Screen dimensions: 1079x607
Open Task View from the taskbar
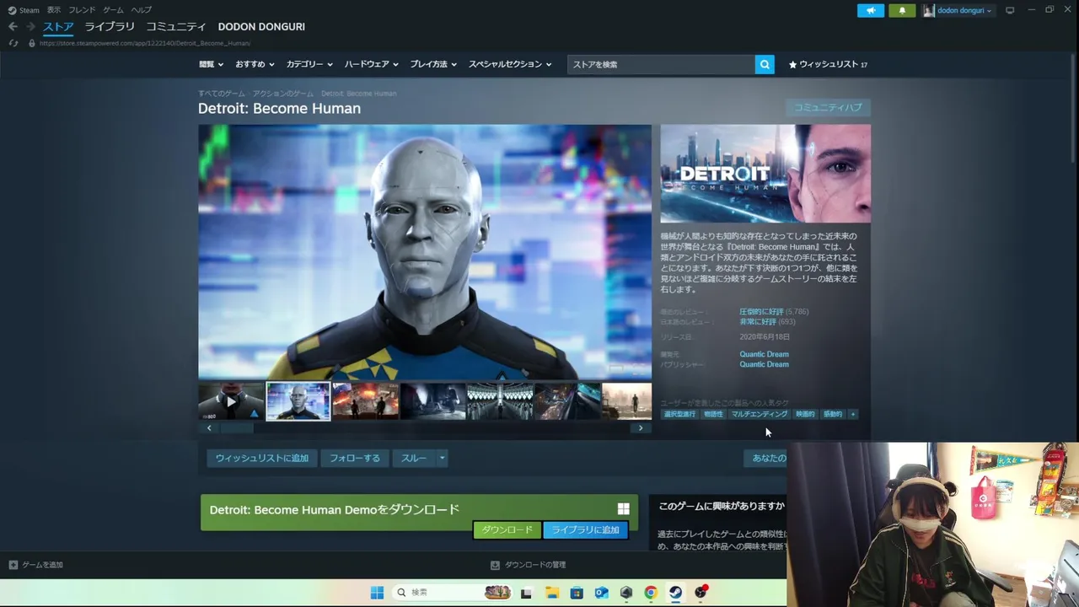[x=527, y=593]
